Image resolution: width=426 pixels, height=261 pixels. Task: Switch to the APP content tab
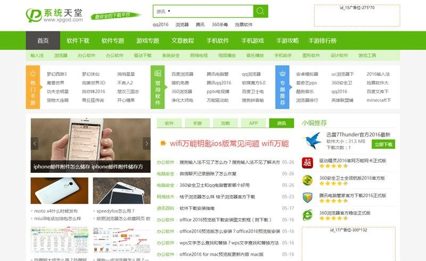253,123
